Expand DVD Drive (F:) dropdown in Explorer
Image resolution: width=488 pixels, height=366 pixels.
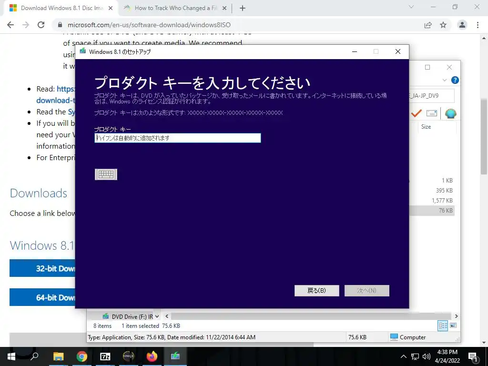[x=157, y=316]
